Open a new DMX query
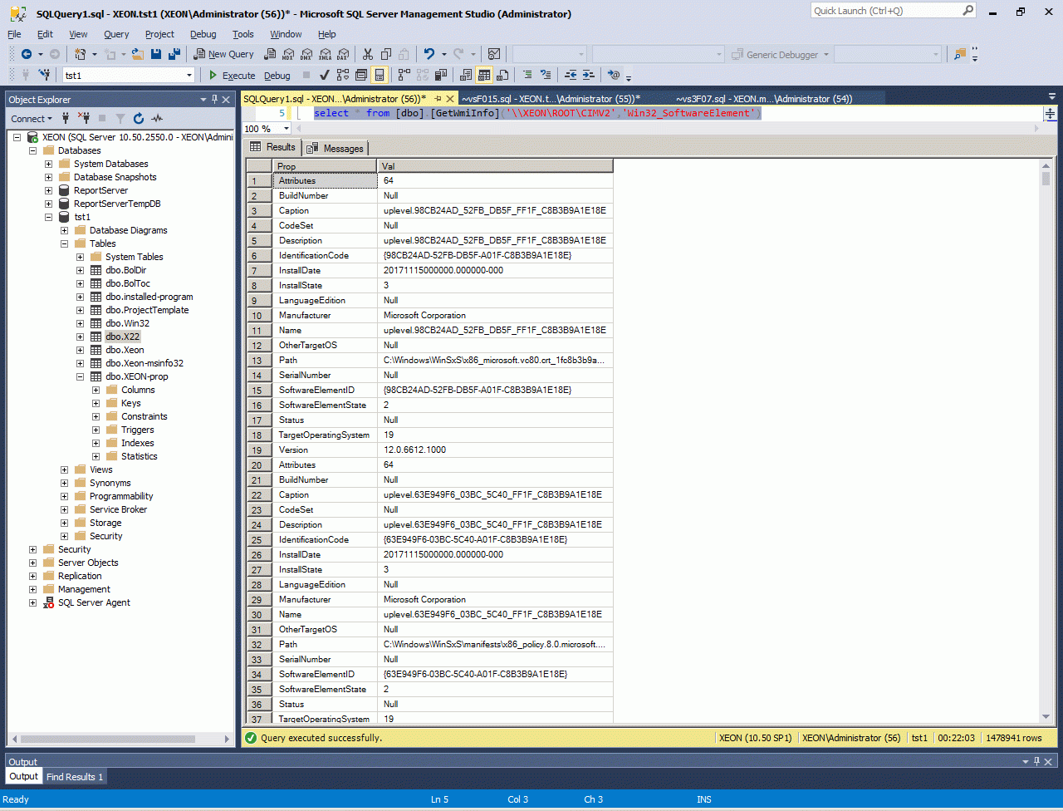The image size is (1063, 811). pyautogui.click(x=306, y=54)
